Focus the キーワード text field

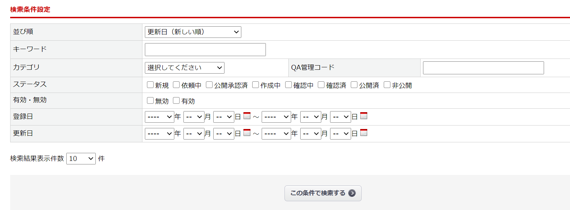(x=205, y=49)
